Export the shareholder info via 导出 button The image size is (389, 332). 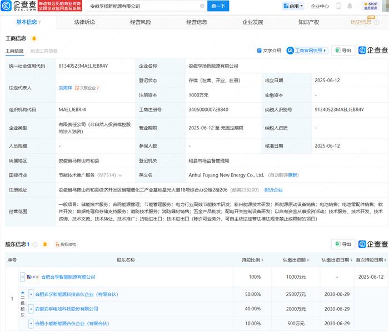(343, 244)
